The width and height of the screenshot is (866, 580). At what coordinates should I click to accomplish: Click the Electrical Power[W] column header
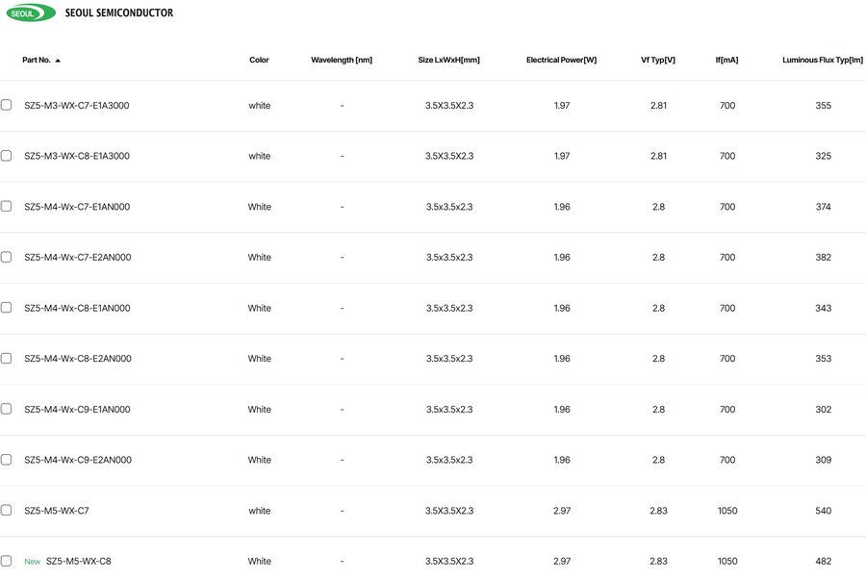pyautogui.click(x=561, y=60)
